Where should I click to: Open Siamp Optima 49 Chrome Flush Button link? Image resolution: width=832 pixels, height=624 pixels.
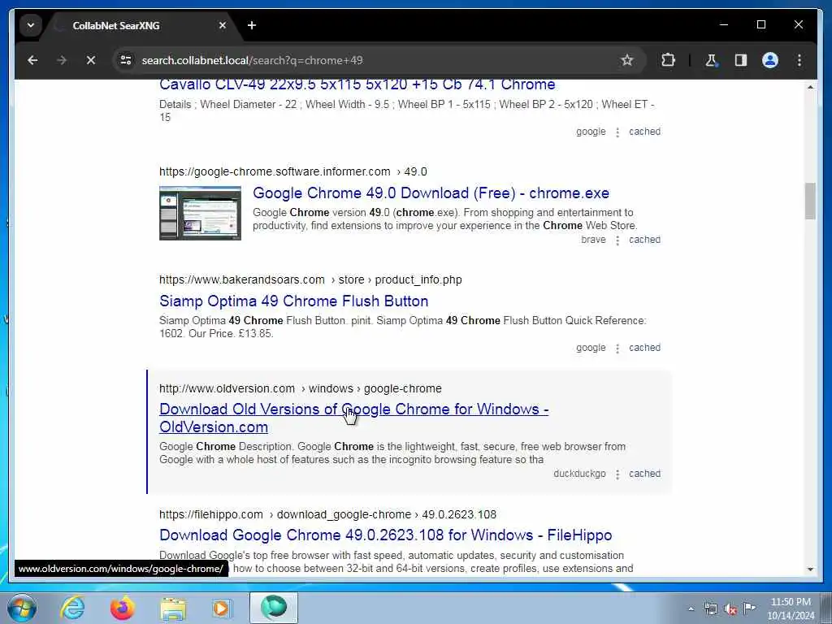click(x=293, y=301)
